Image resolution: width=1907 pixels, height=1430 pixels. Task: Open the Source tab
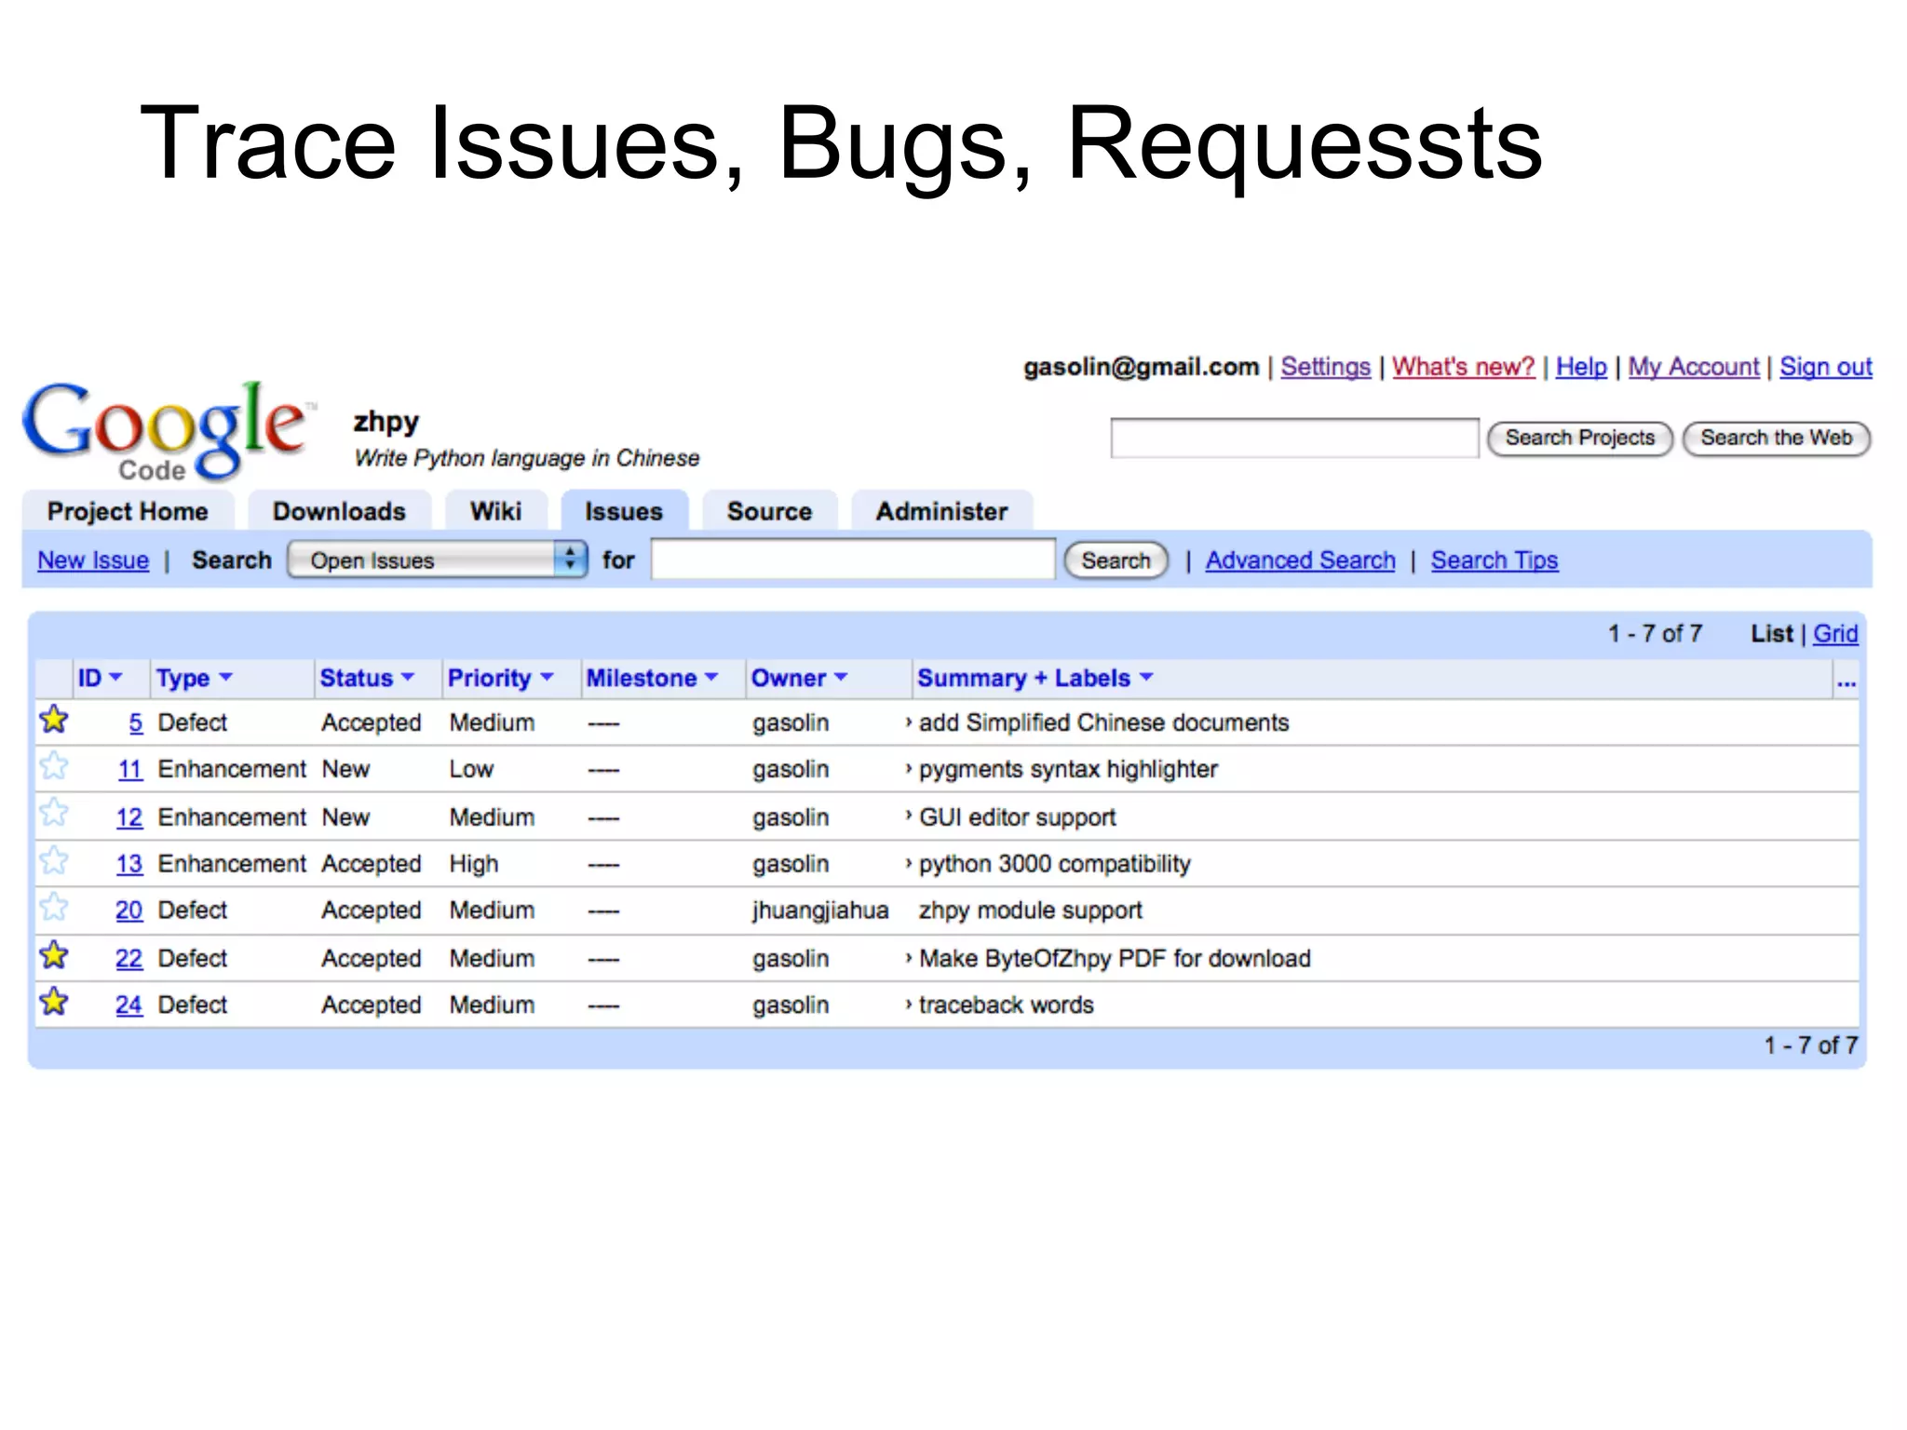coord(769,511)
